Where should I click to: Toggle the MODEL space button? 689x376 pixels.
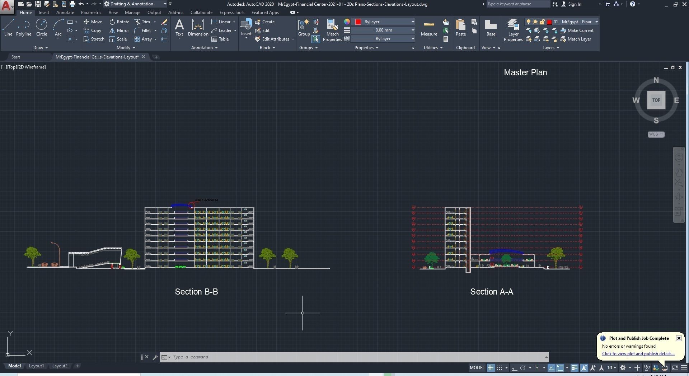click(477, 368)
